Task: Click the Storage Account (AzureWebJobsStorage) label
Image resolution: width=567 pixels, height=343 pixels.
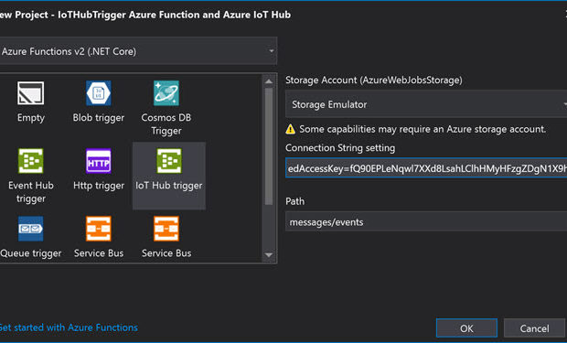Action: coord(374,80)
